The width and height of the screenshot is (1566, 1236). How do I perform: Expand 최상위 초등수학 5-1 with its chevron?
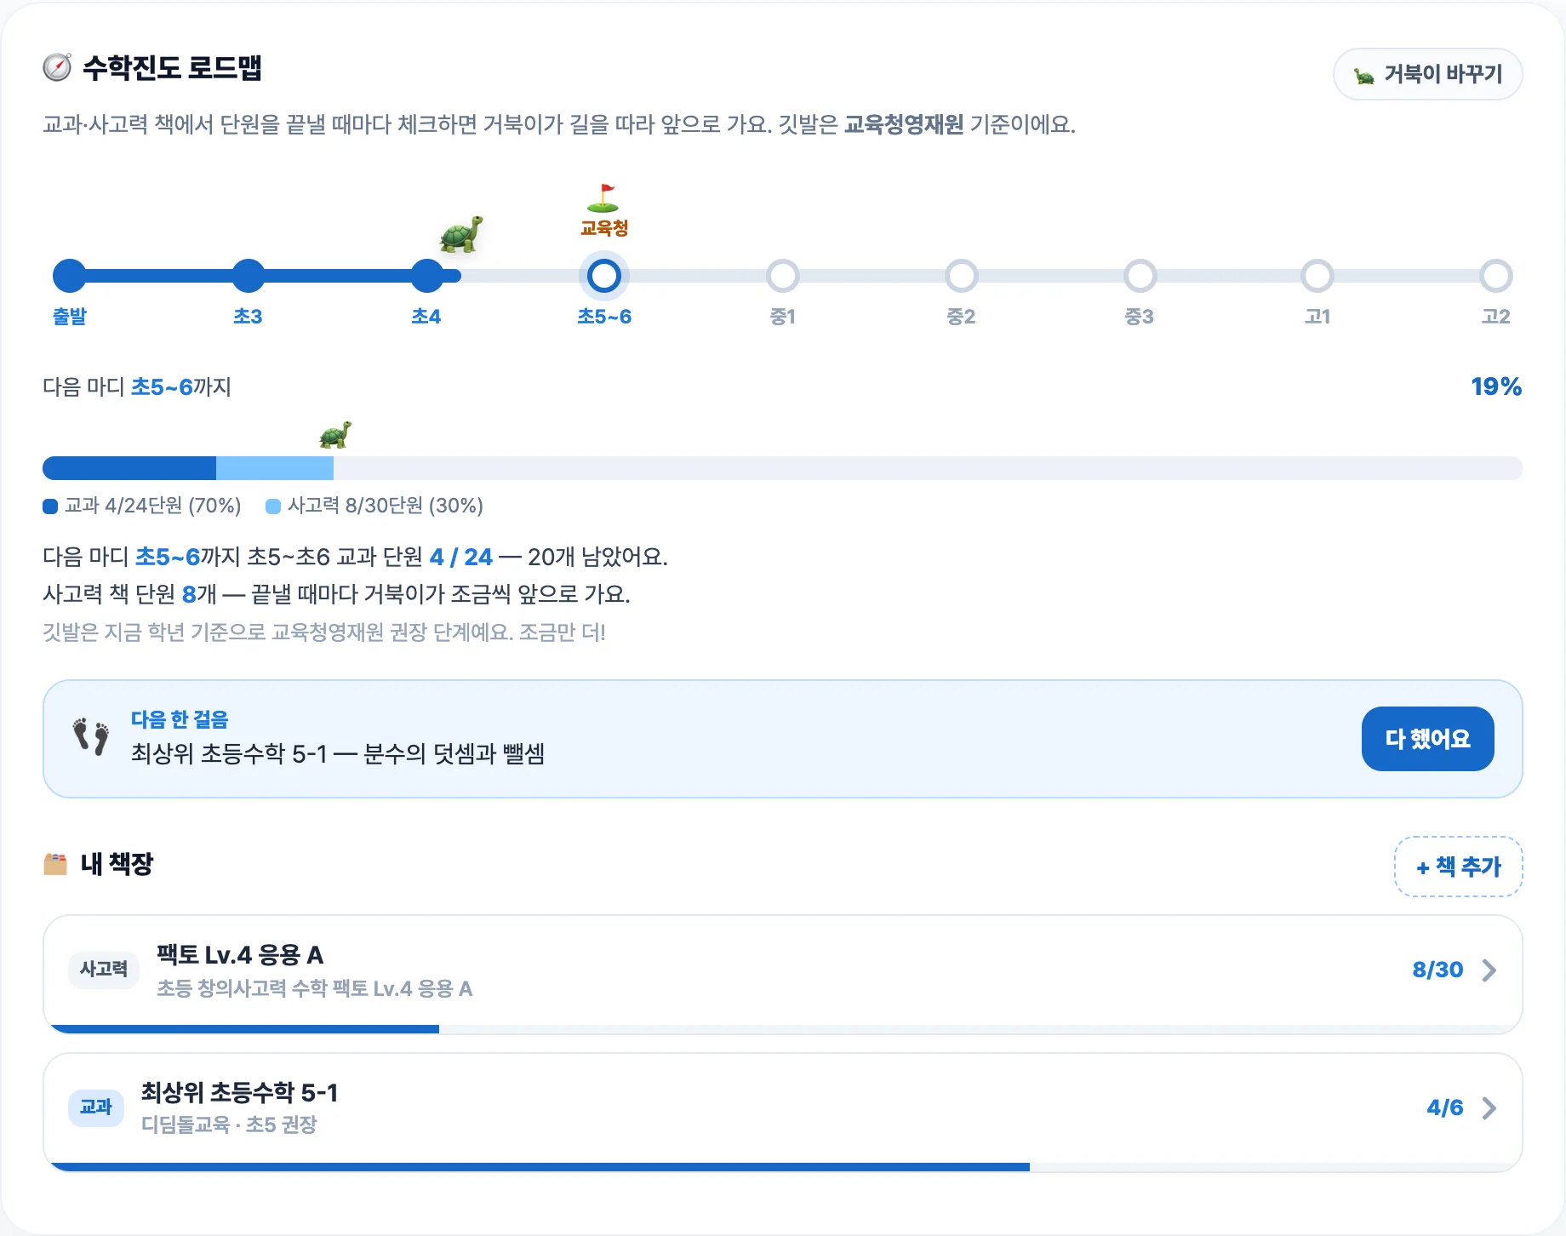[x=1489, y=1108]
